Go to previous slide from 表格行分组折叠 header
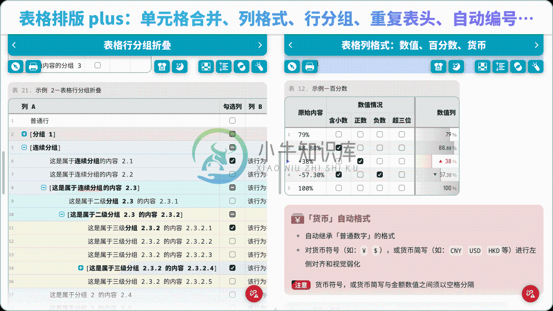Viewport: 553px width, 311px height. 14,45
